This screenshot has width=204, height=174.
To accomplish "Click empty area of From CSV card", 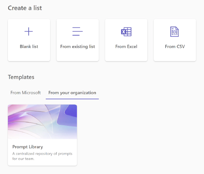I will (175, 55).
